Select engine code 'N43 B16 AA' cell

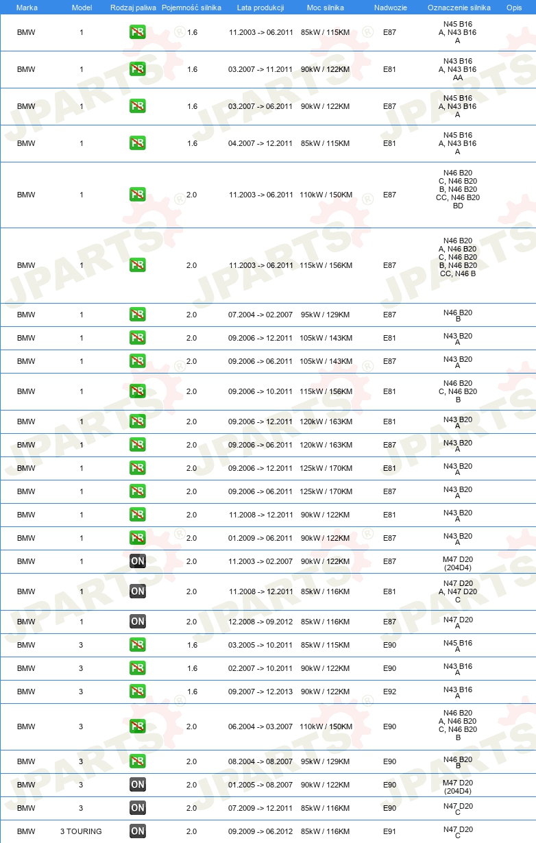[x=458, y=69]
